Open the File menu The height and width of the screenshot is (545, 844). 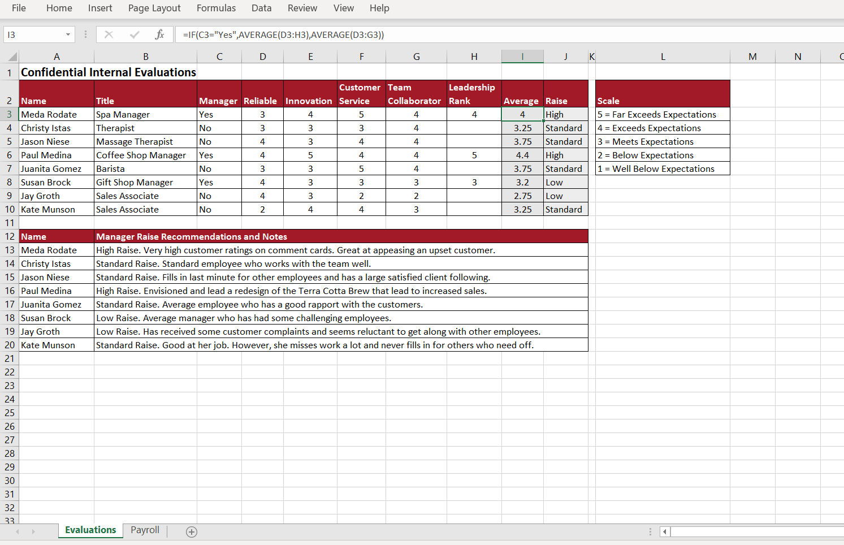19,8
